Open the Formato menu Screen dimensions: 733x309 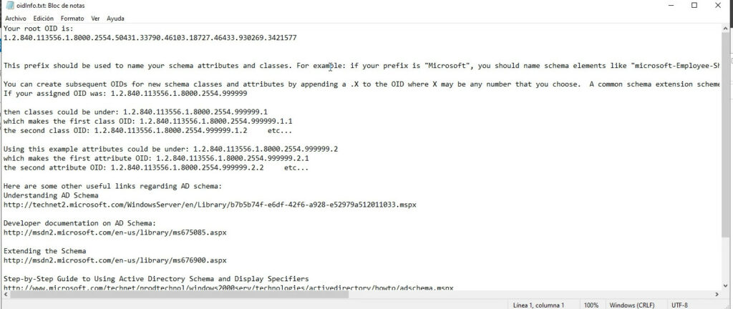click(x=72, y=19)
